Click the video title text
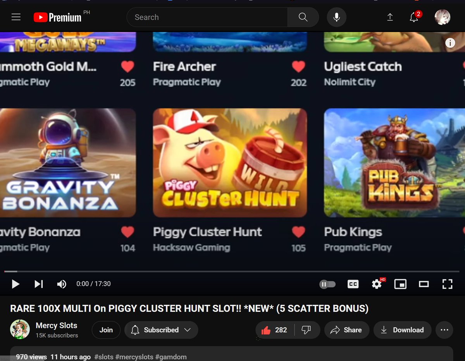465x361 pixels. [x=189, y=309]
